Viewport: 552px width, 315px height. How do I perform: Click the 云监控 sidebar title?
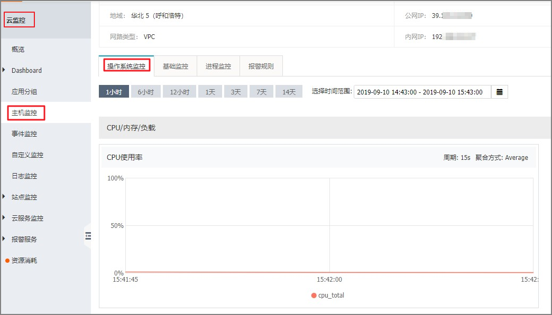[16, 21]
